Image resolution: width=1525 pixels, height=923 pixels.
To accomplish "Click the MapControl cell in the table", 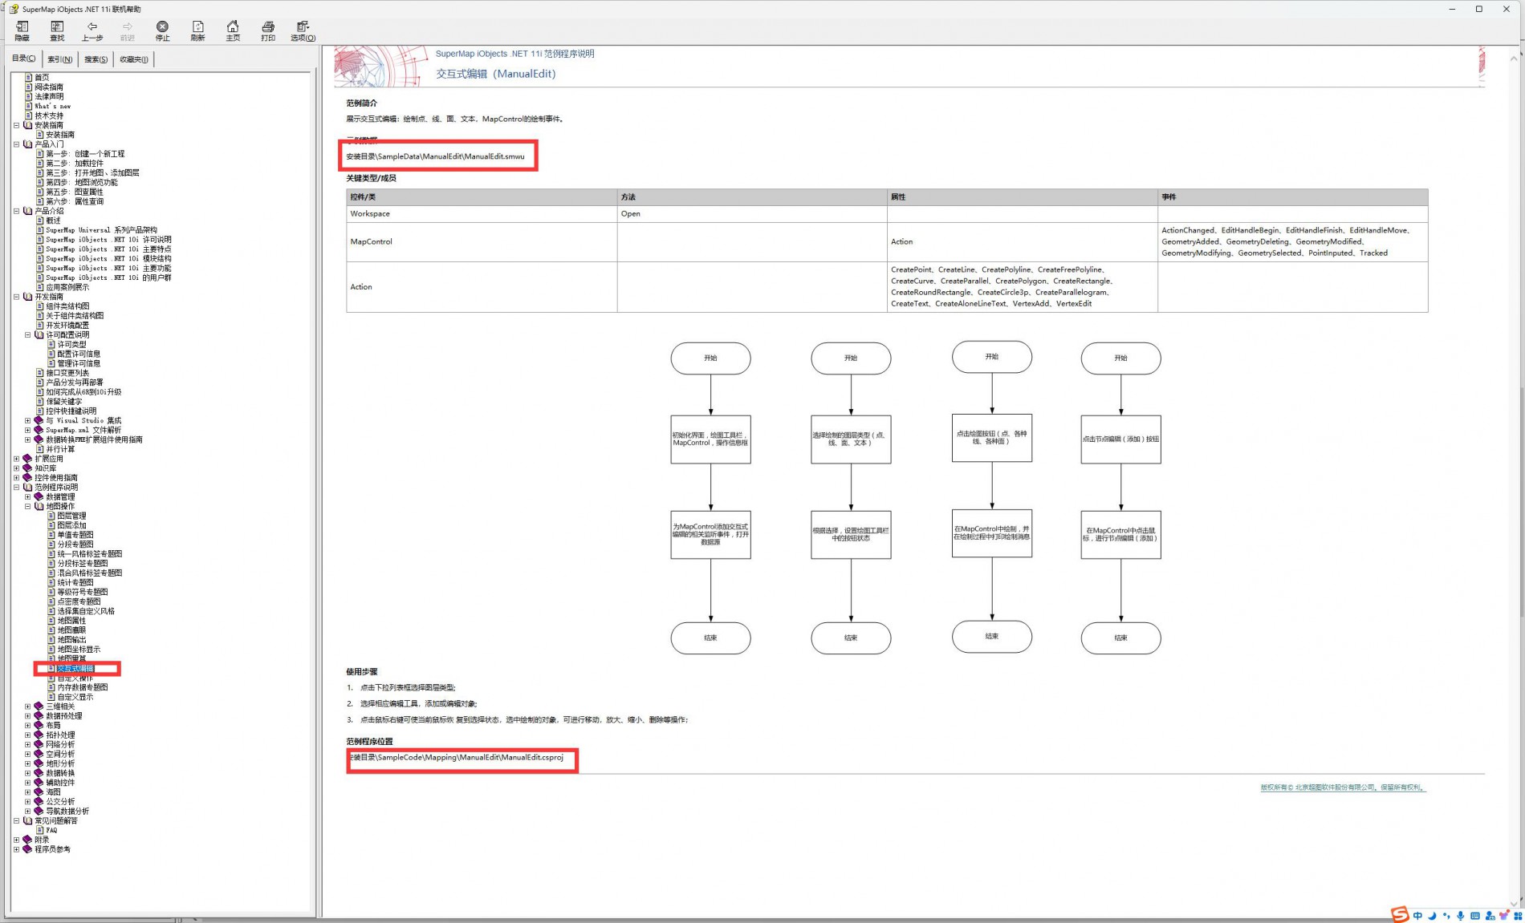I will point(482,242).
